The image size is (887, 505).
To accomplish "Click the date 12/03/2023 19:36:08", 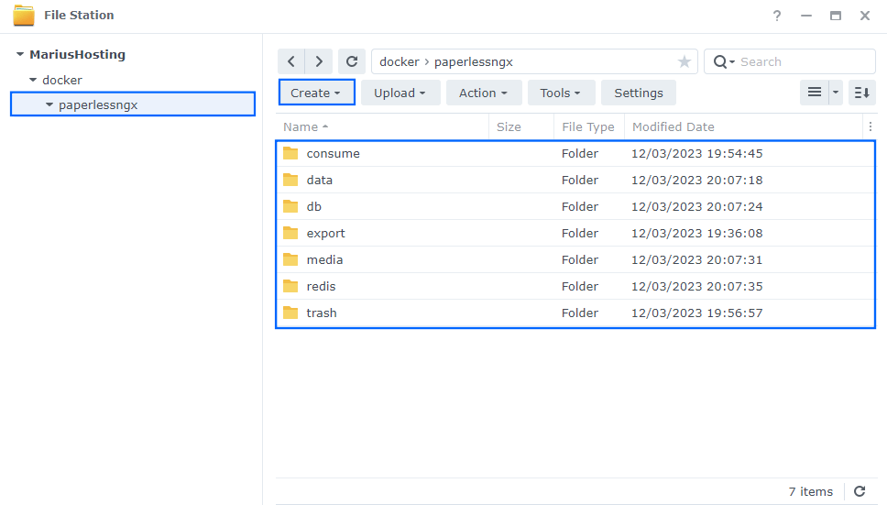I will click(x=697, y=233).
